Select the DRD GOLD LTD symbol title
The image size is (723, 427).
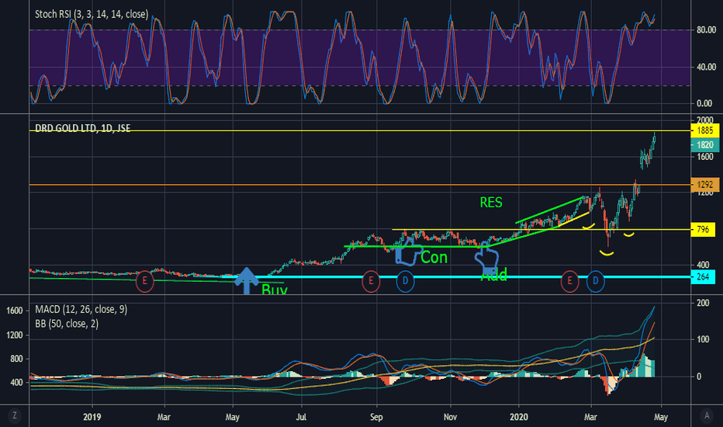point(83,128)
